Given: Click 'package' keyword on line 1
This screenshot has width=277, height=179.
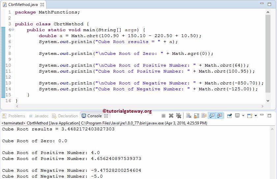Looking at the screenshot, I should [25, 12].
